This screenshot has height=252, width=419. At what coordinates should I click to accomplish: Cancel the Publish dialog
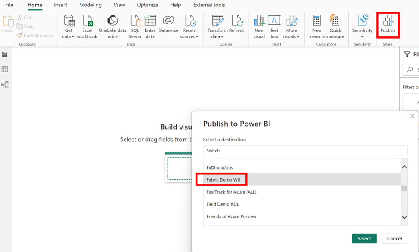[395, 238]
